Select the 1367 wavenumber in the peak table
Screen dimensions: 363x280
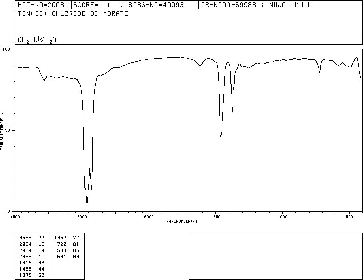[x=60, y=238]
